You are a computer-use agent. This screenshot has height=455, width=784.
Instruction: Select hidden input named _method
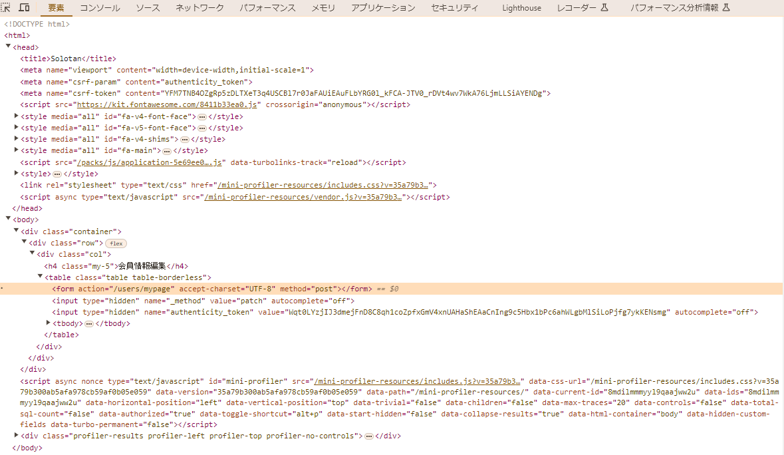click(203, 301)
